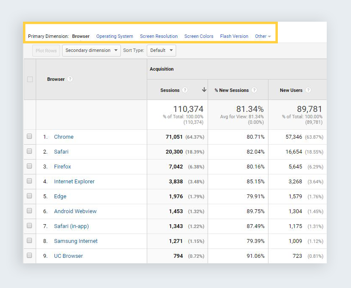
Task: Click Chrome sessions value 71,051
Action: (x=174, y=137)
